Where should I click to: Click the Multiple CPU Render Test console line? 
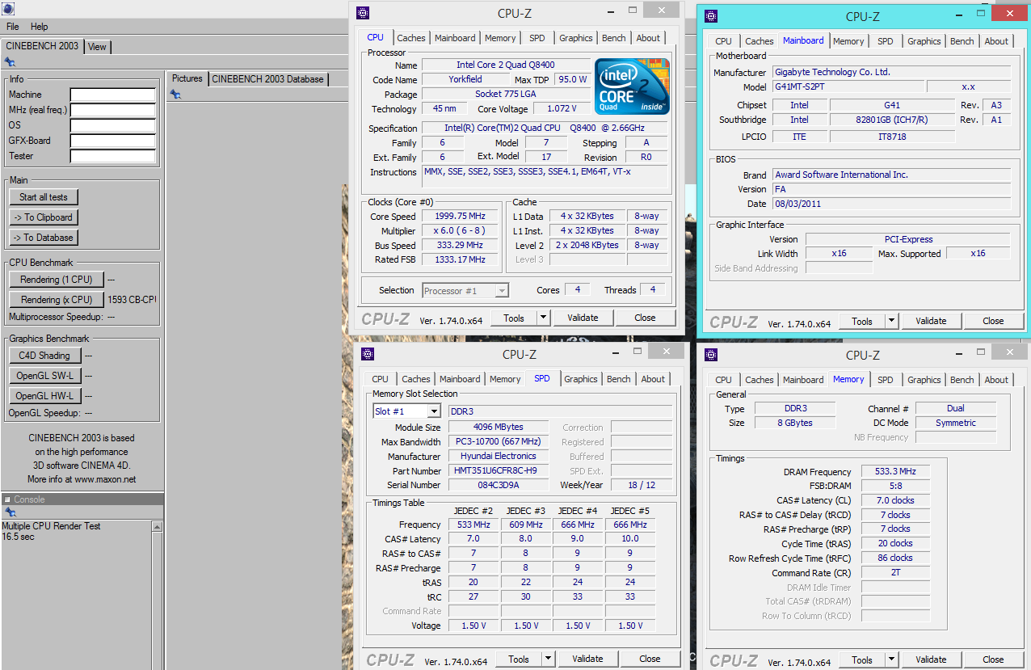tap(51, 526)
